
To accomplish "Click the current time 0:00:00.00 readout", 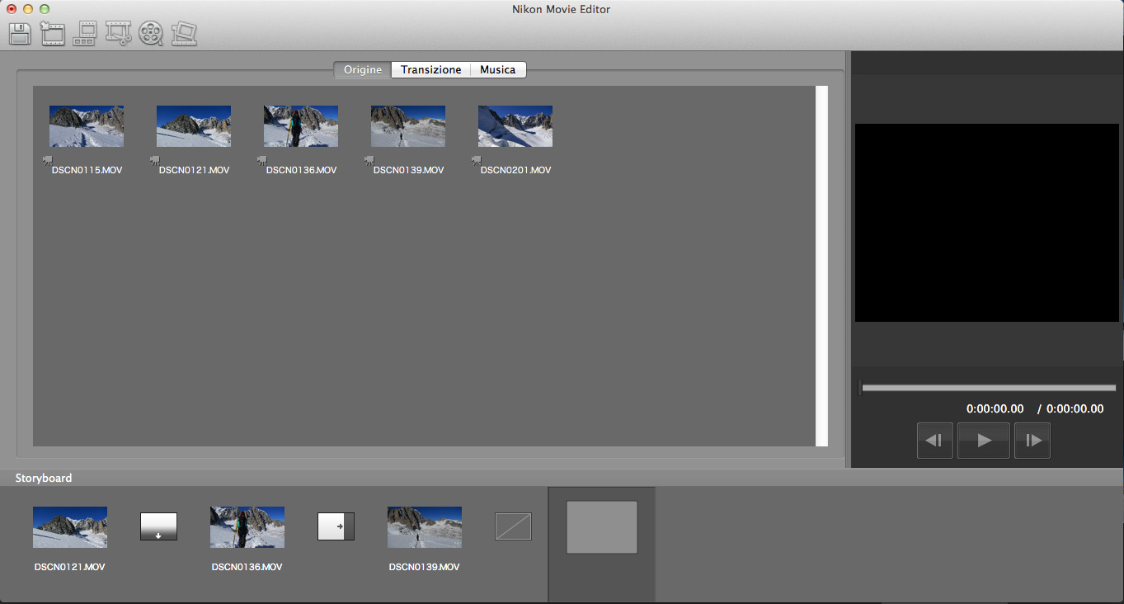I will pyautogui.click(x=995, y=409).
